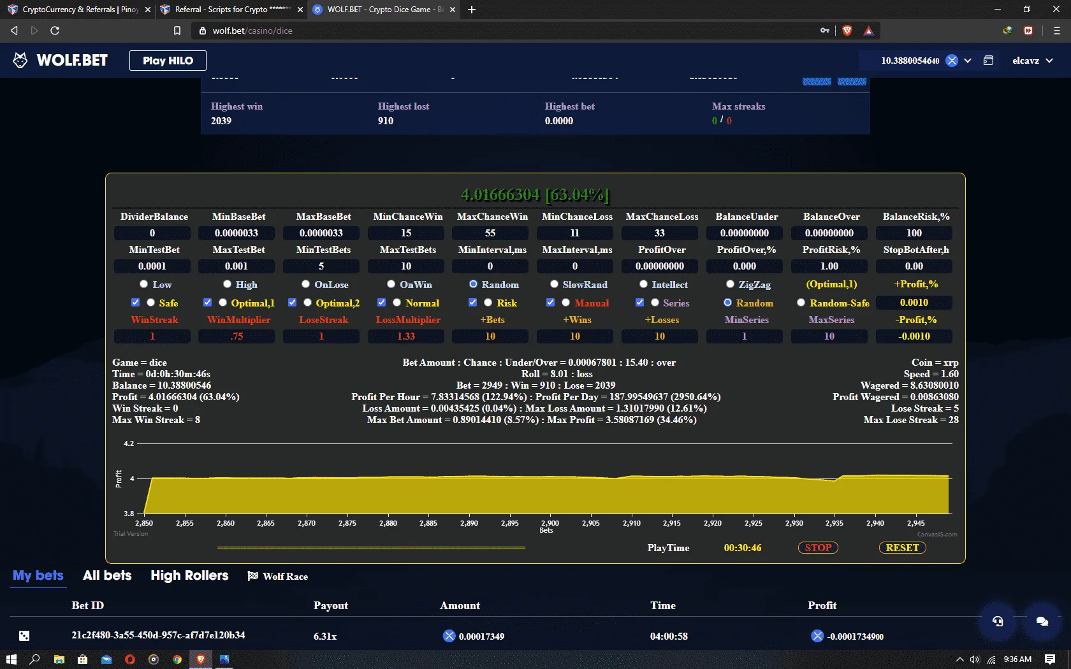Switch to CryptoCurrency & Referrals tab
1071x669 pixels.
(80, 10)
